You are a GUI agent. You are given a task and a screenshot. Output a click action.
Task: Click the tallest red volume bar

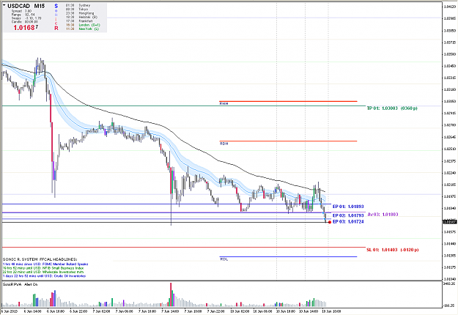tap(171, 294)
